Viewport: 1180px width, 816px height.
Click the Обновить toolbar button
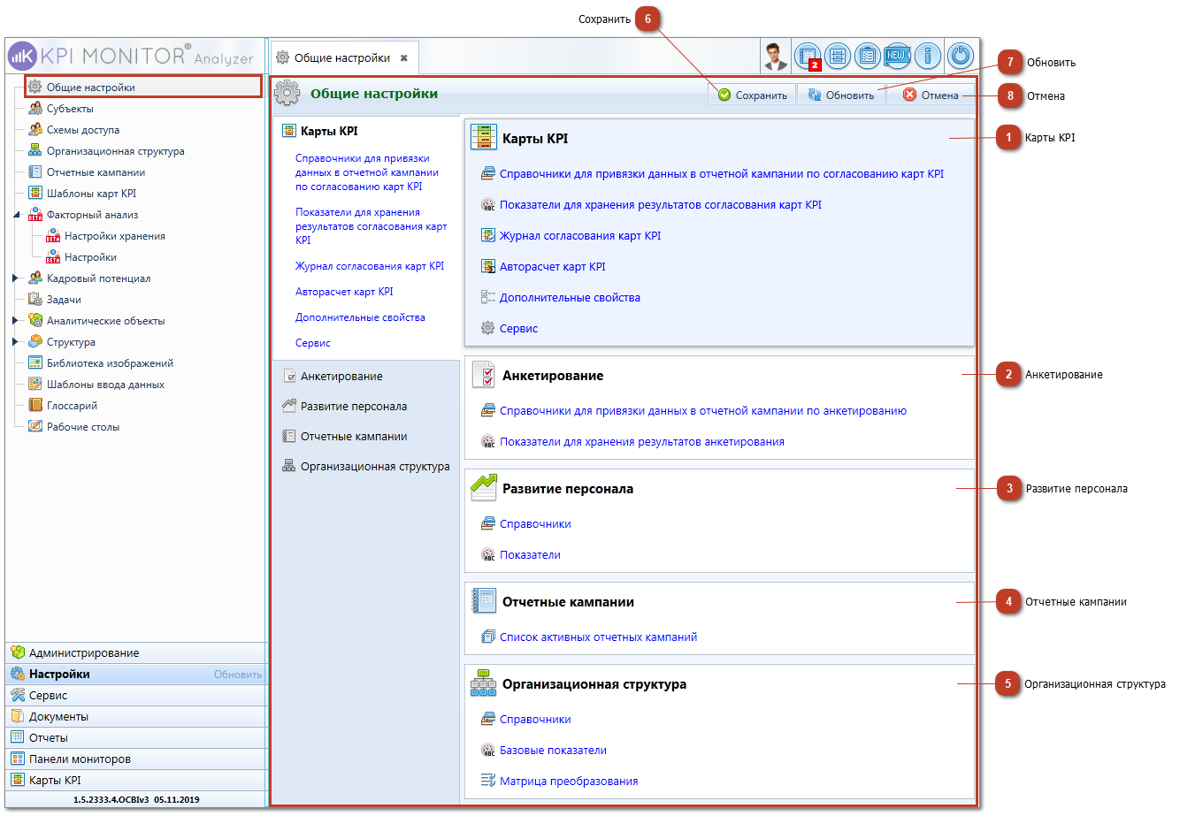point(841,95)
